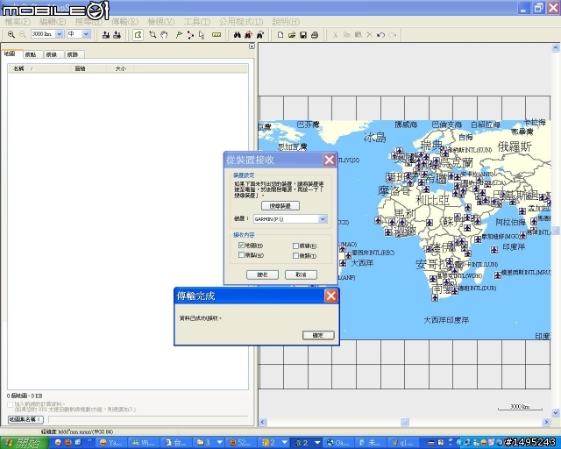Click the 取消 cancel button
Screen dimensions: 561x449
coord(301,274)
